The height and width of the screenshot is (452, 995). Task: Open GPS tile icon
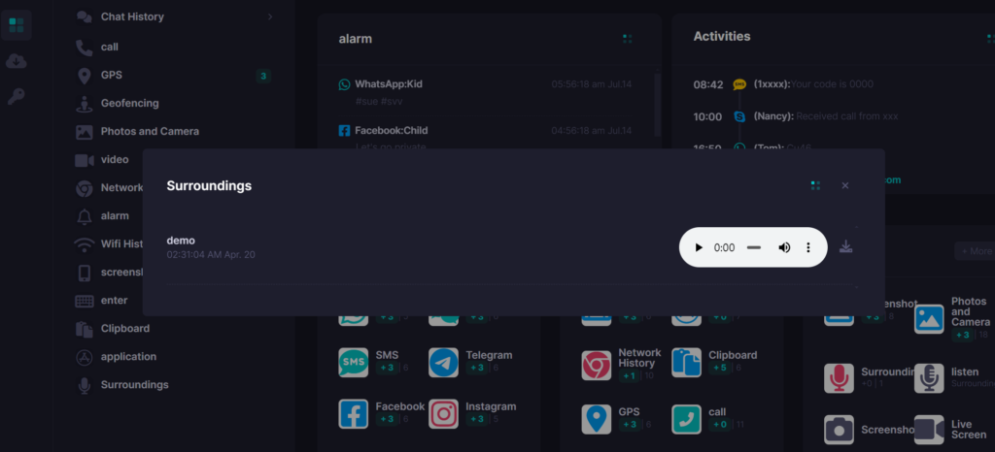point(597,419)
